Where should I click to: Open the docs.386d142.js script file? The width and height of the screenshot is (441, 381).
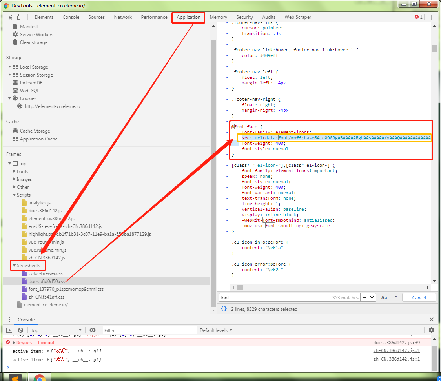pyautogui.click(x=45, y=211)
